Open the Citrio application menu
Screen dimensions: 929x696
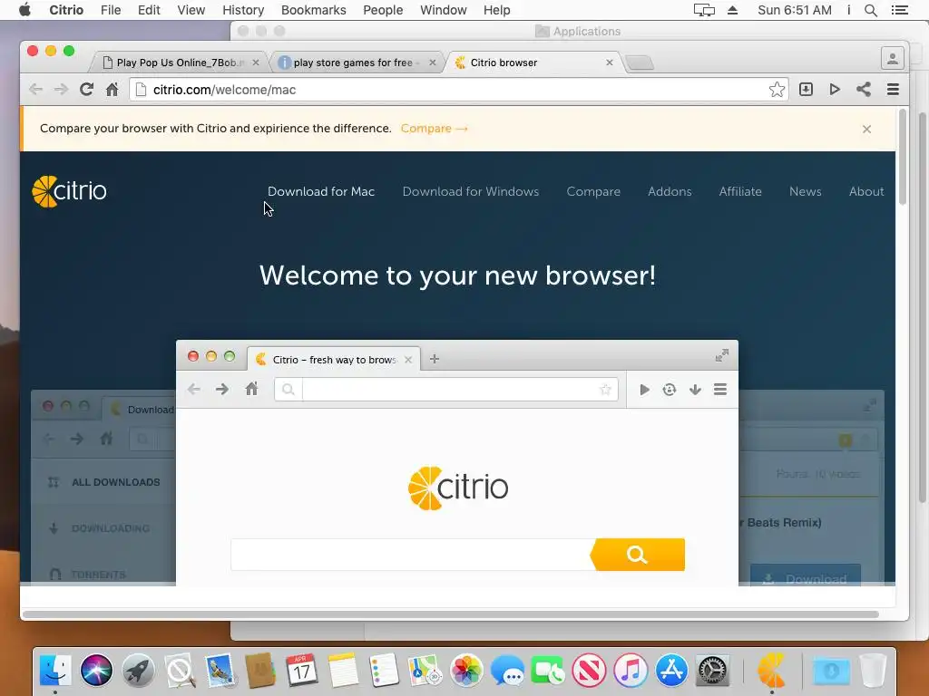click(66, 10)
